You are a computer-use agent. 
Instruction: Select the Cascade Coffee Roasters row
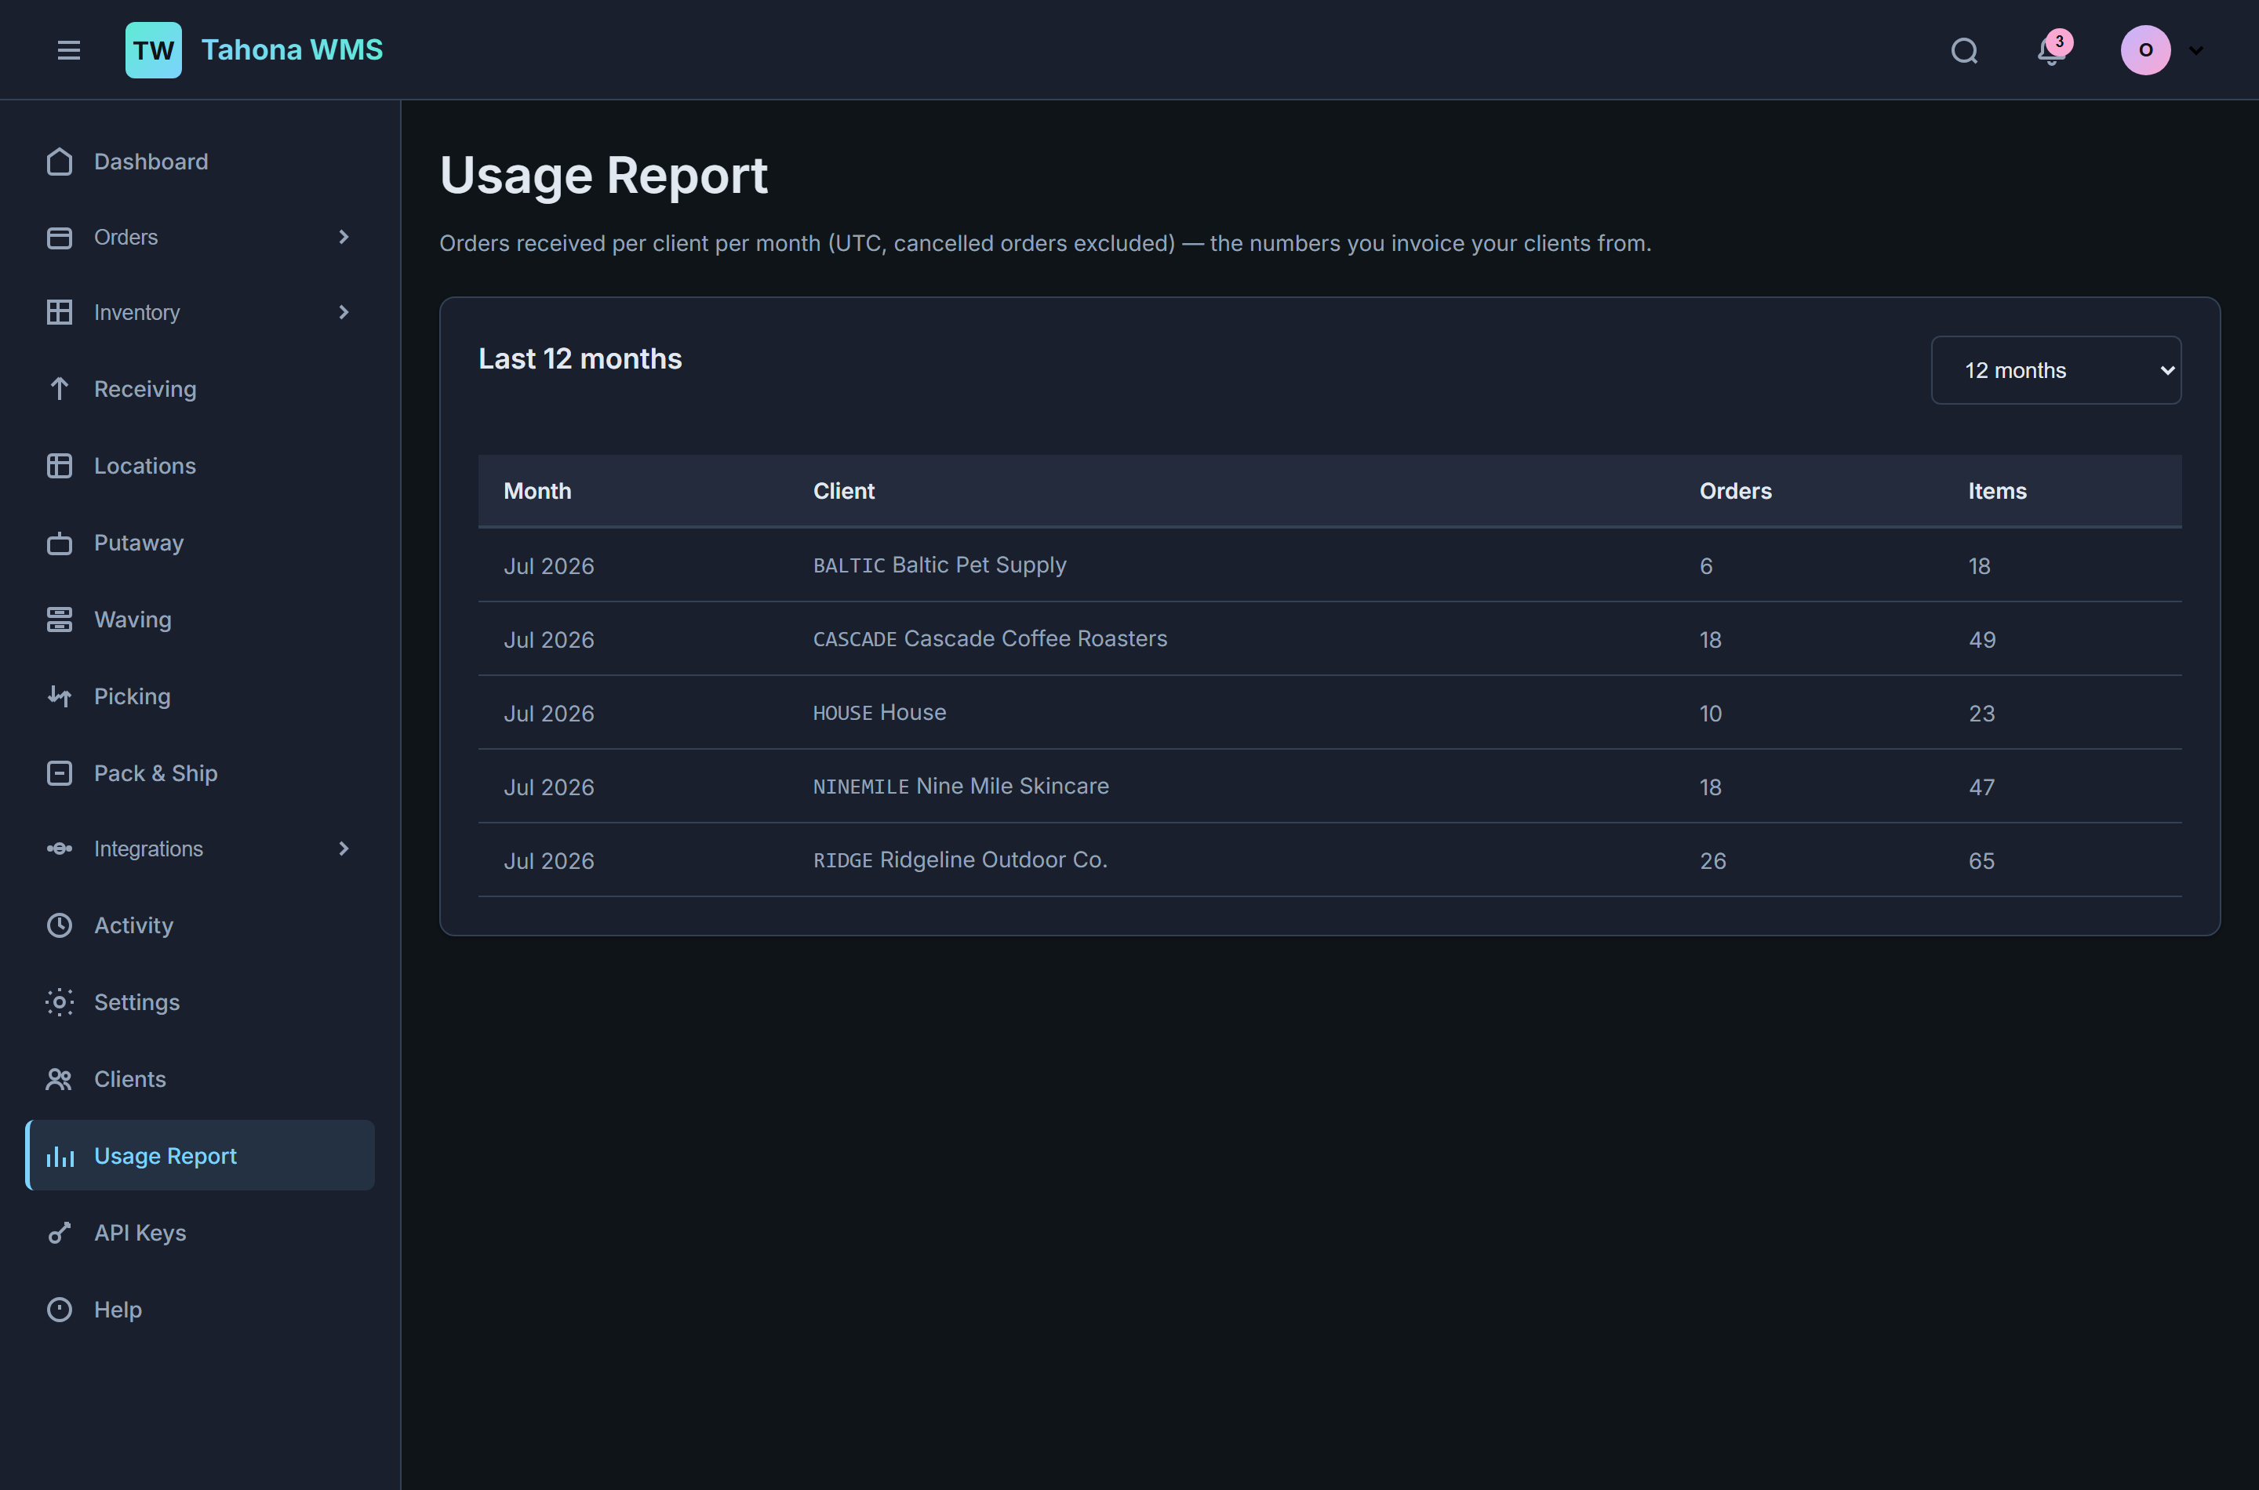[1330, 639]
